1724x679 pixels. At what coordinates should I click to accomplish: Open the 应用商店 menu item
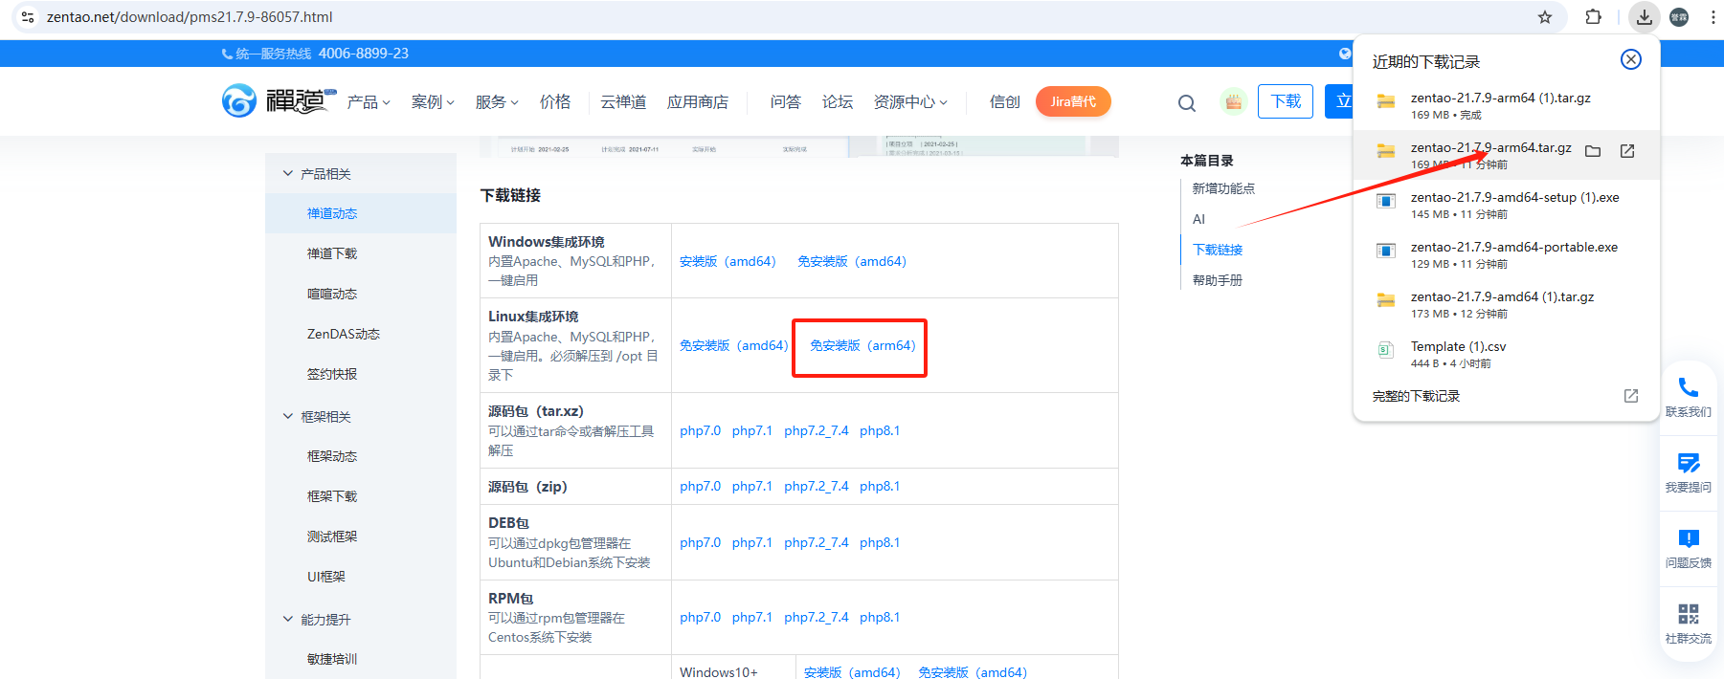(x=698, y=102)
